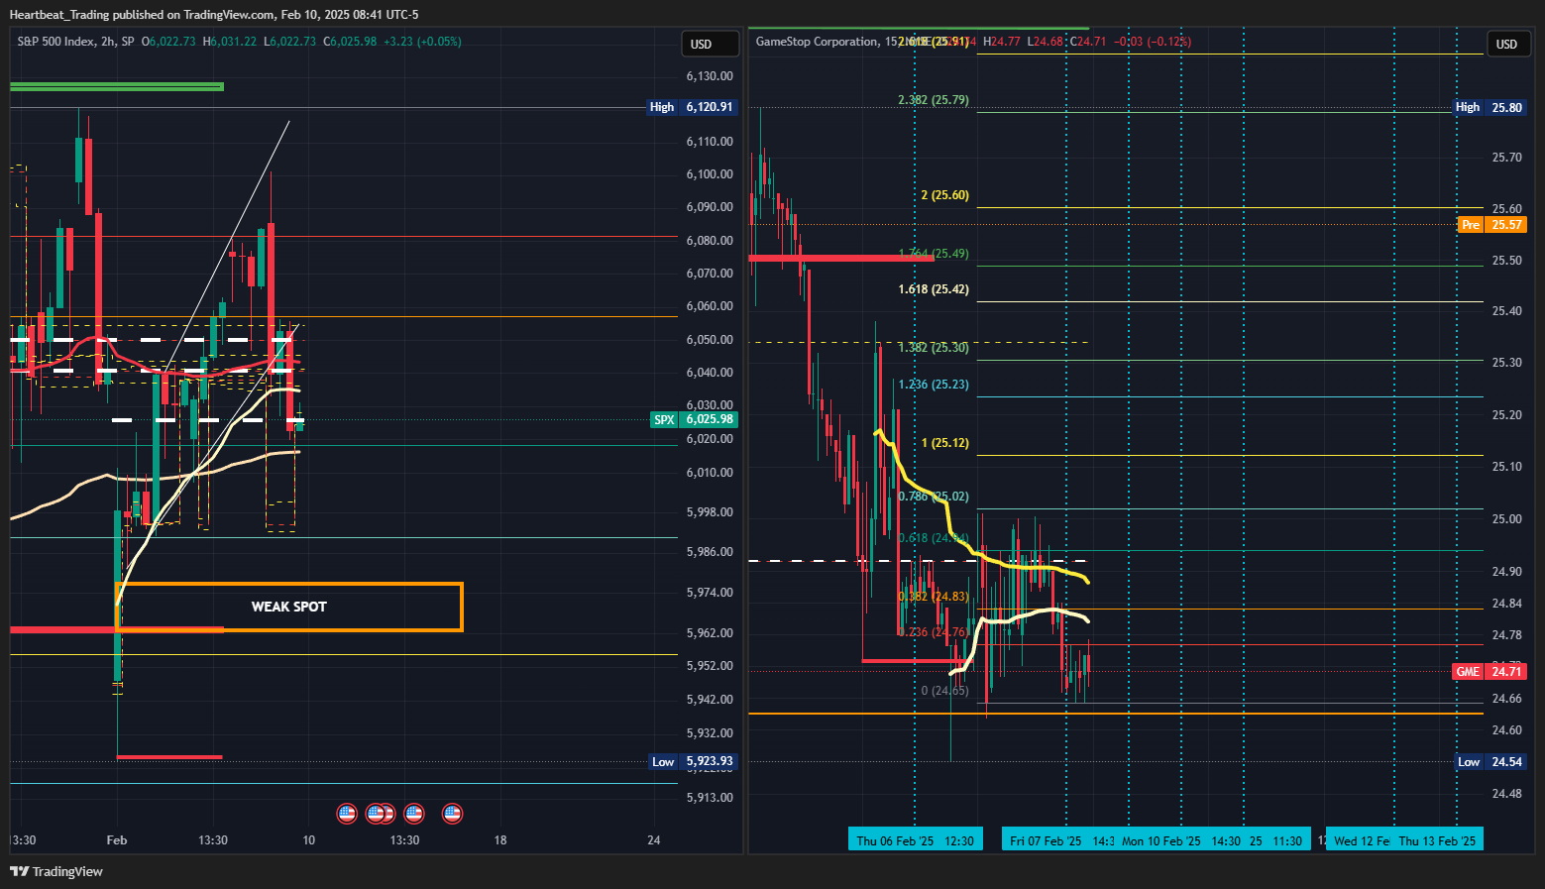Click the 24.48 price axis value
This screenshot has width=1545, height=889.
[1507, 794]
